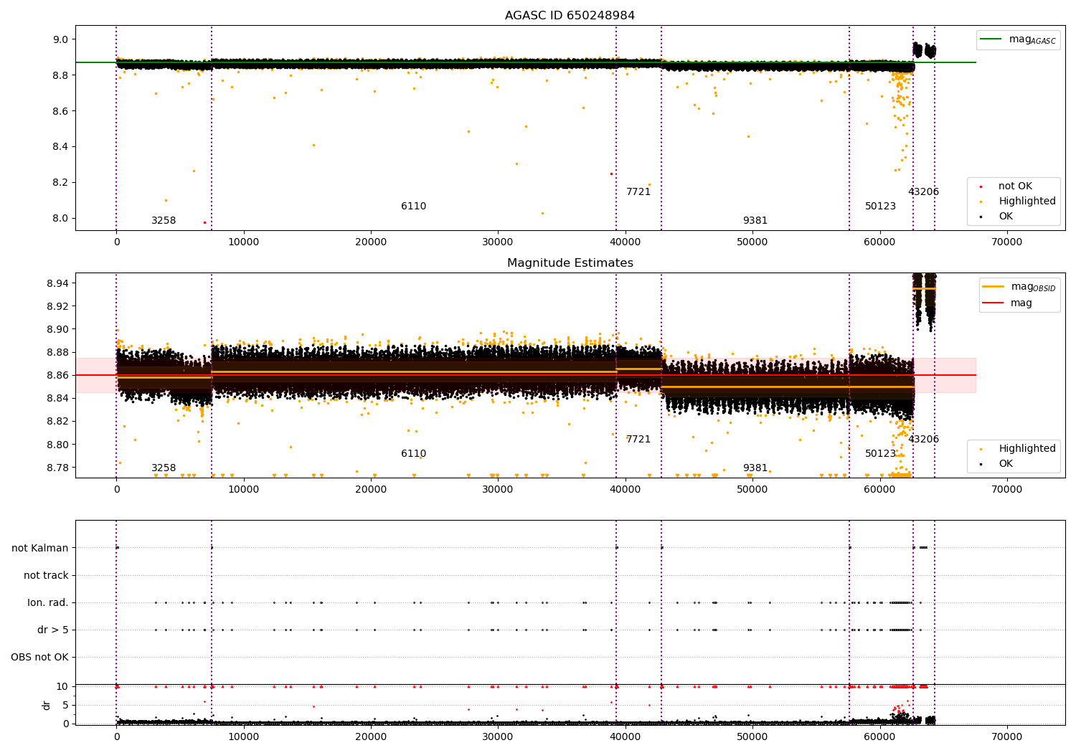This screenshot has width=1076, height=753.
Task: Click the 'OBS not OK' axis label
Action: coord(39,658)
